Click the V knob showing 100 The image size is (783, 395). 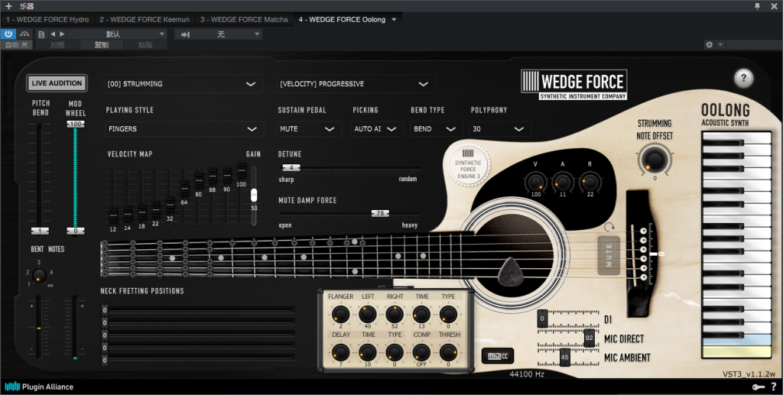coord(535,181)
